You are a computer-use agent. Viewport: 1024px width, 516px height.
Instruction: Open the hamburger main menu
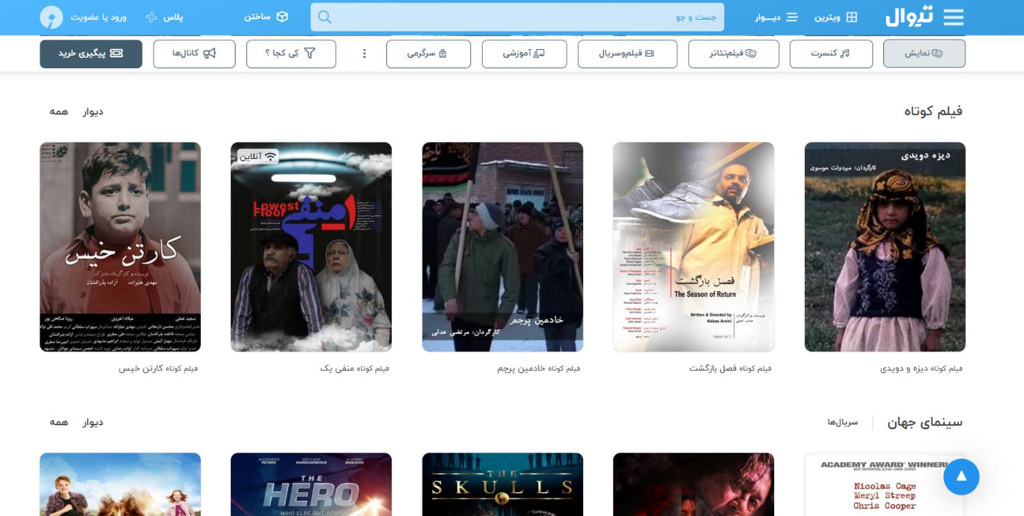click(x=954, y=17)
